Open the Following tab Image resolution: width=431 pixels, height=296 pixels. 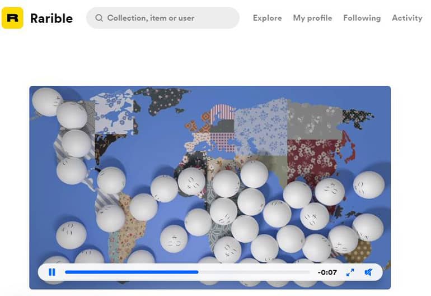[362, 18]
